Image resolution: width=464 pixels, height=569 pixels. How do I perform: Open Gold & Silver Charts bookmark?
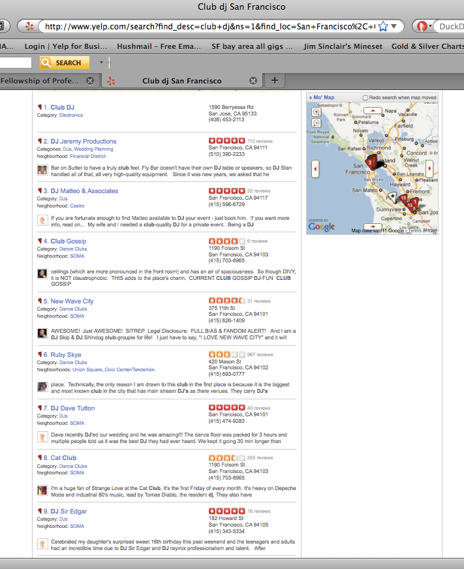click(427, 46)
